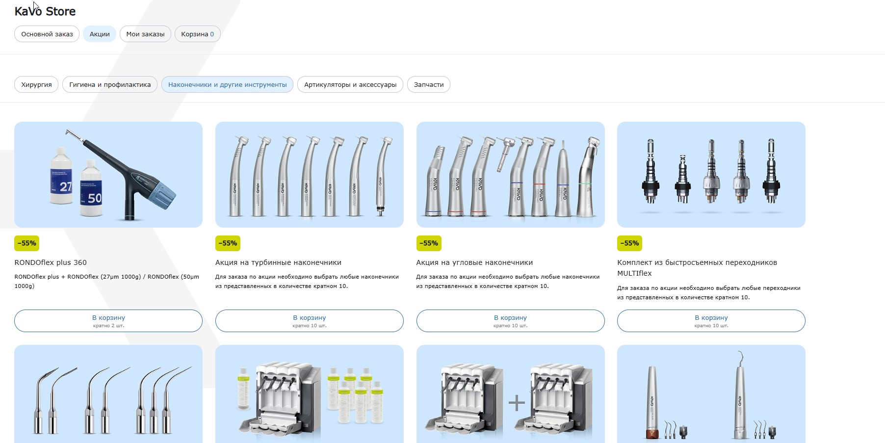The height and width of the screenshot is (443, 885).
Task: Click the KaVo Store title
Action: coord(45,11)
